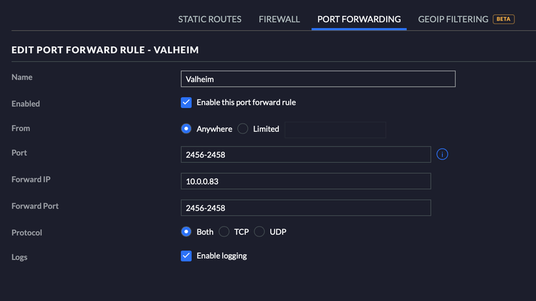The width and height of the screenshot is (536, 301).
Task: Choose TCP protocol radio button
Action: [x=224, y=232]
